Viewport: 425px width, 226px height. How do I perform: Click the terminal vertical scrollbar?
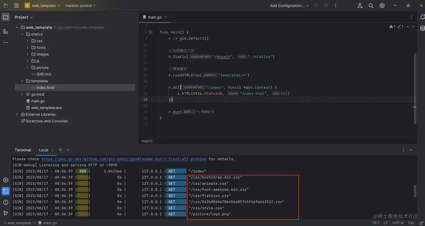pos(415,191)
